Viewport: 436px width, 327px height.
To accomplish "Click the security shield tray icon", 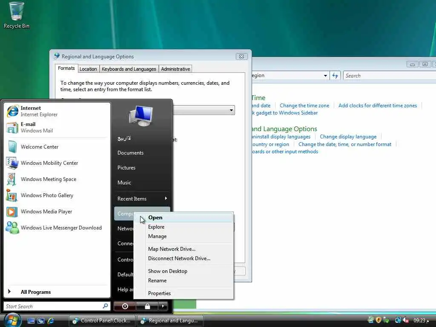I will pos(378,320).
